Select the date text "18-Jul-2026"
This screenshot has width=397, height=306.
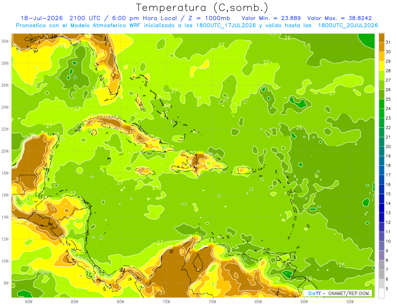(x=41, y=18)
